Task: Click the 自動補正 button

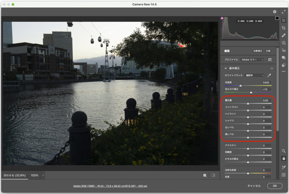Action: tap(258, 51)
